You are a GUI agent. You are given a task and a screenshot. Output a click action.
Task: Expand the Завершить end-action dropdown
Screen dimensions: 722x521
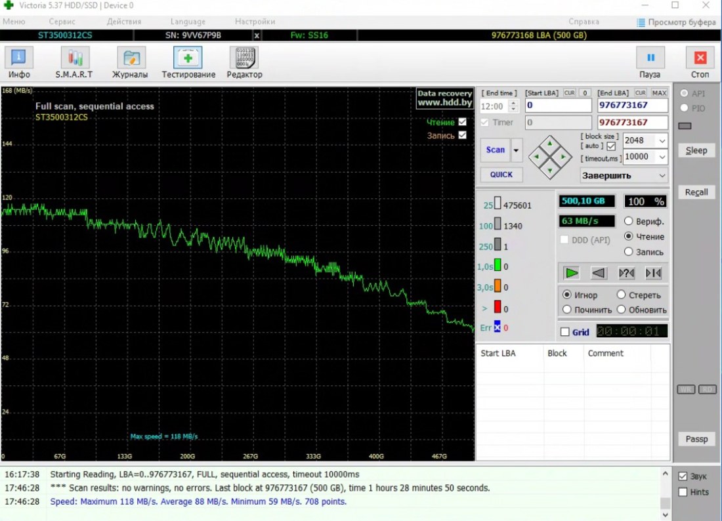[x=662, y=176]
